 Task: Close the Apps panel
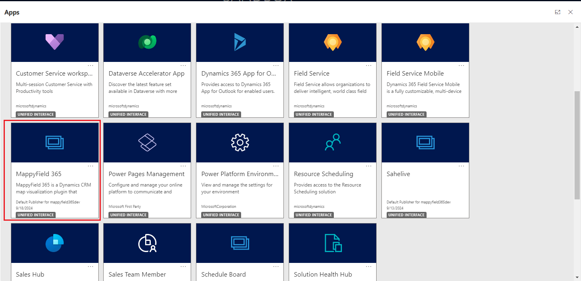click(571, 12)
